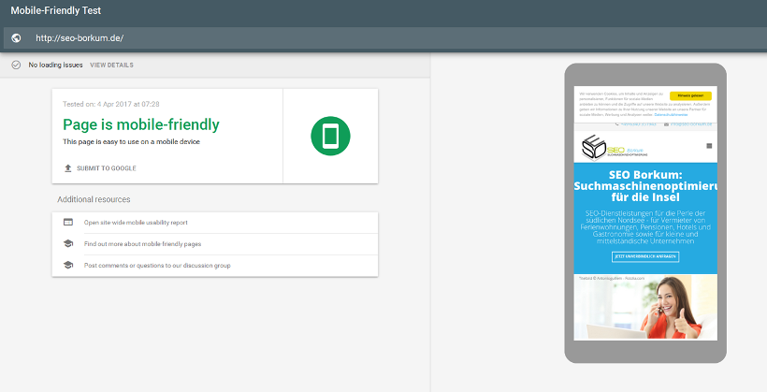Click the no loading issues checkmark icon

(x=16, y=65)
